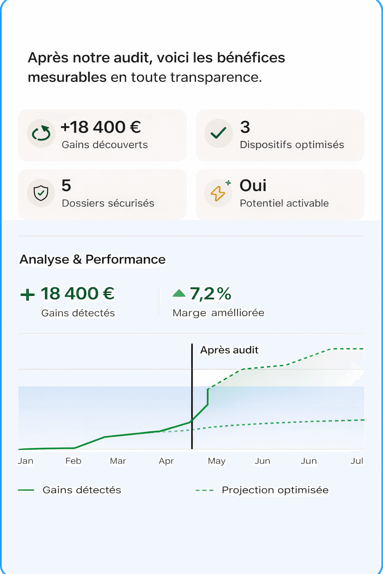Collapse the Dossiers sécurisés card
Image resolution: width=383 pixels, height=574 pixels.
pos(102,194)
